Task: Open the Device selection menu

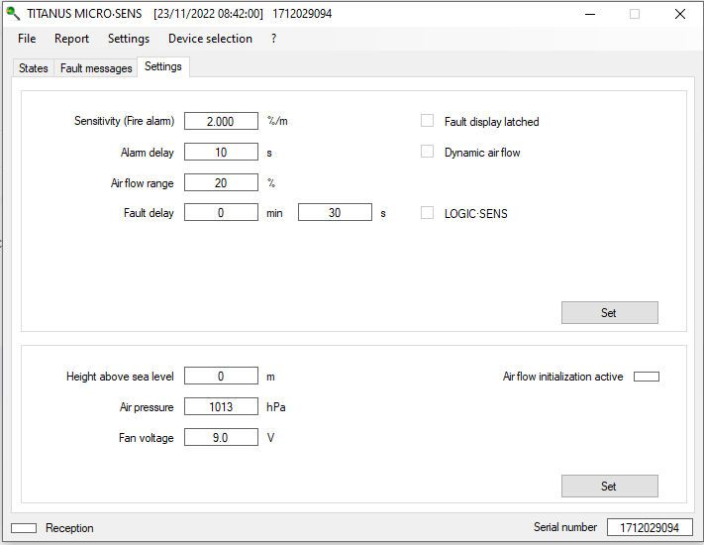Action: tap(210, 39)
